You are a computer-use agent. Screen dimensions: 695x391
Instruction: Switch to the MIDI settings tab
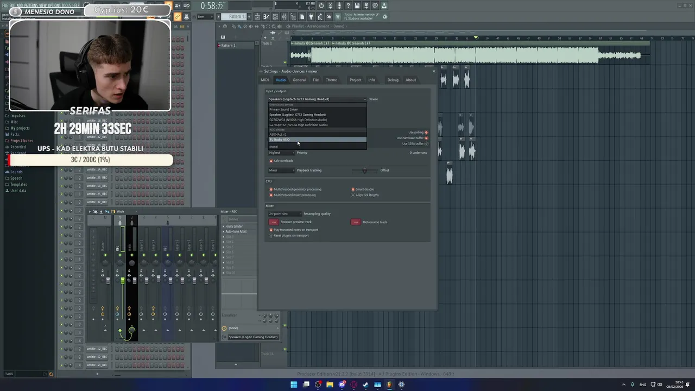pos(264,80)
